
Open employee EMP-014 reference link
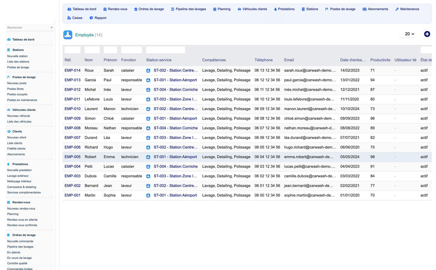(73, 70)
